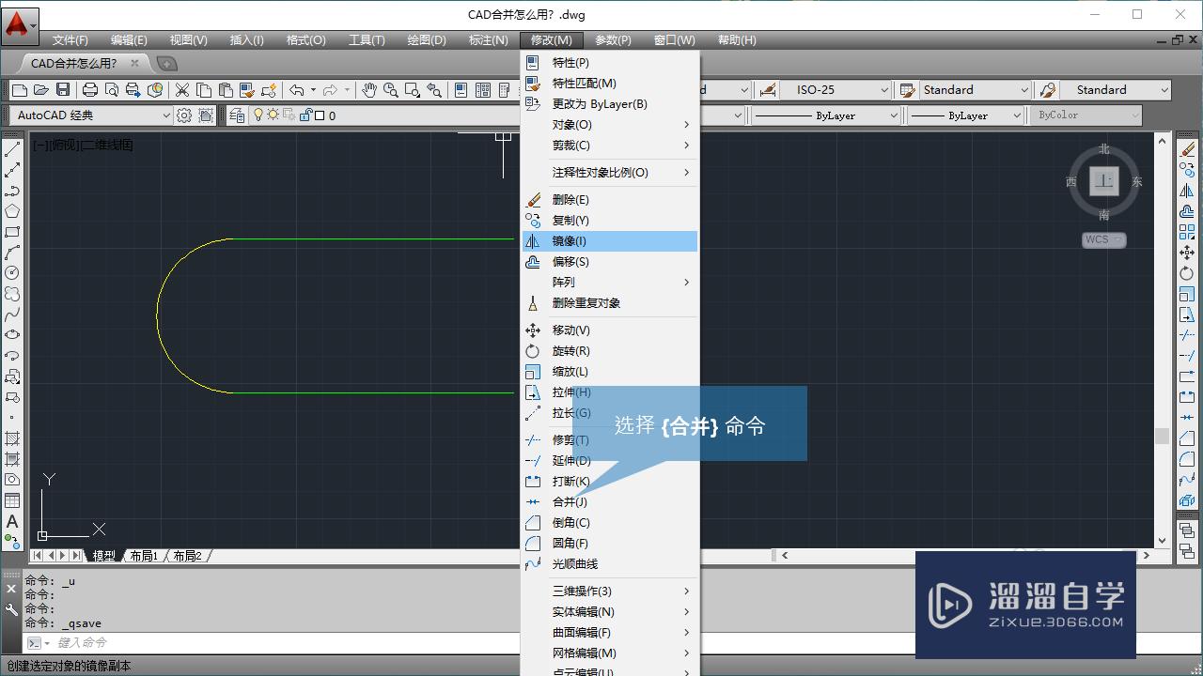The image size is (1203, 676).
Task: Select the Revision Cloud tool
Action: (12, 294)
